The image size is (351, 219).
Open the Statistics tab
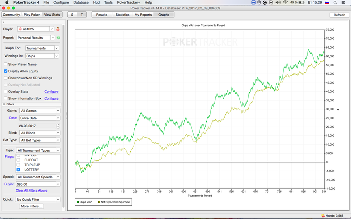tap(122, 15)
